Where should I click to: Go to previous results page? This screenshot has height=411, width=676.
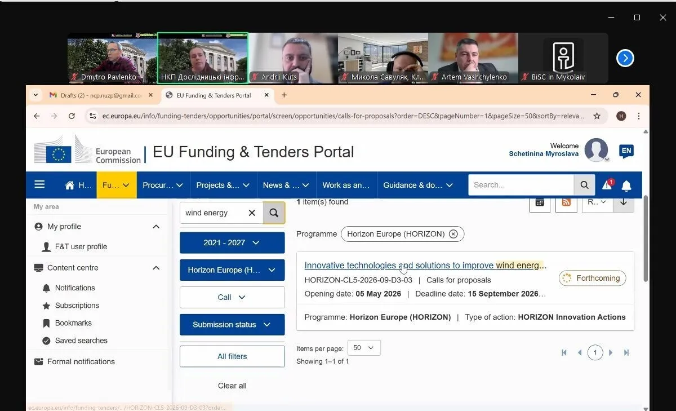[579, 353]
